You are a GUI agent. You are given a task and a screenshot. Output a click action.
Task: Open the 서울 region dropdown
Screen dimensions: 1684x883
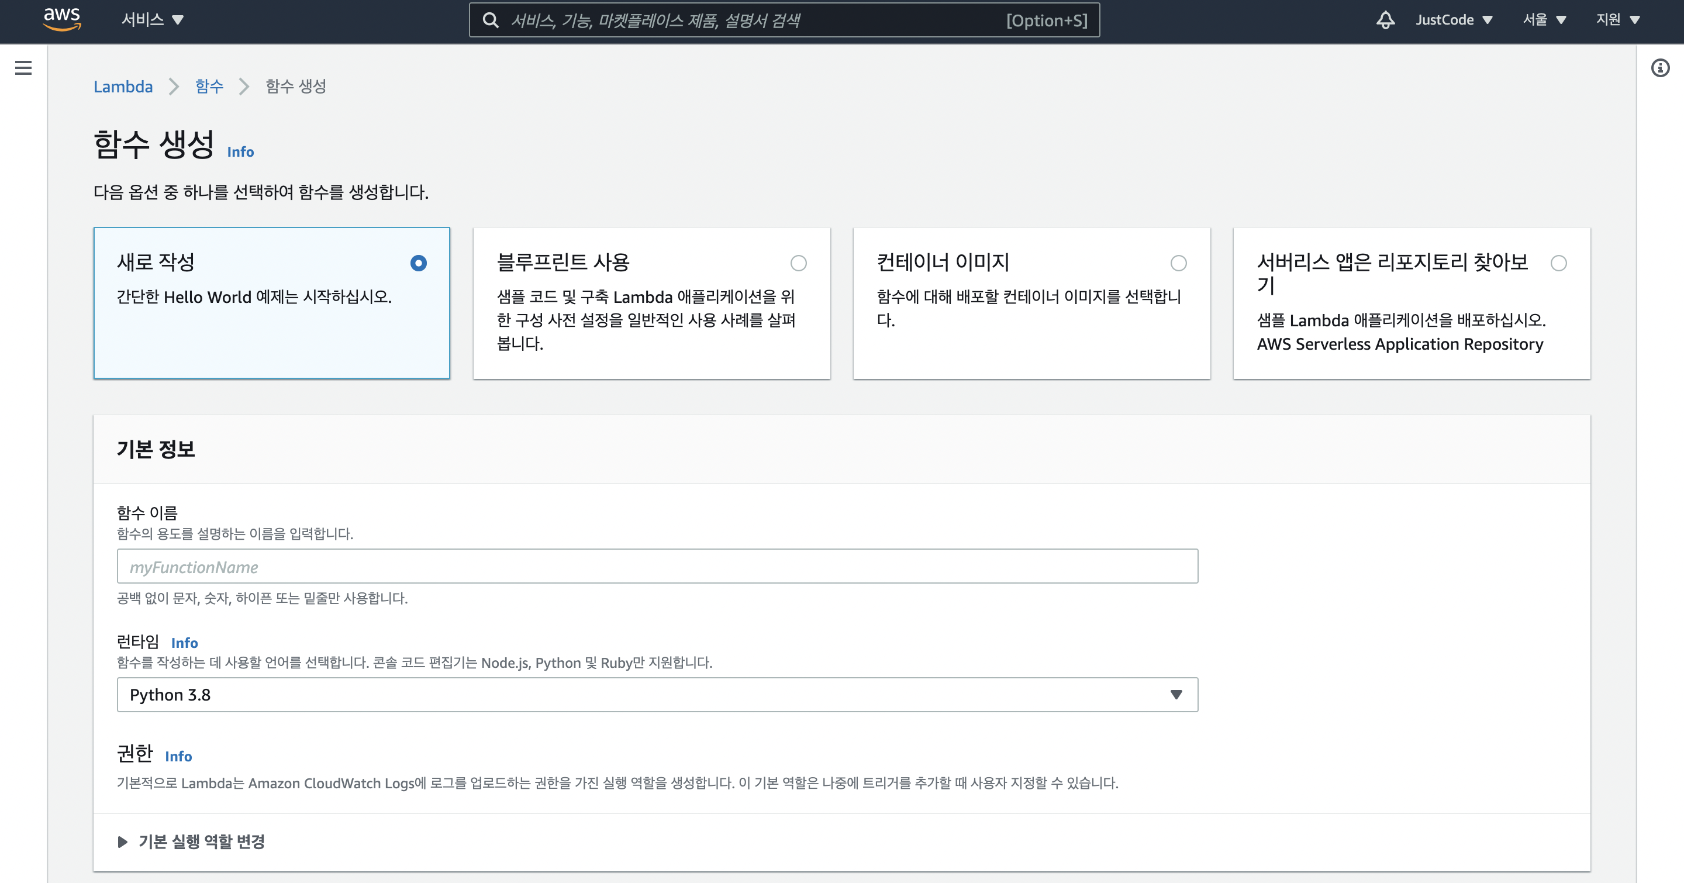click(1544, 20)
